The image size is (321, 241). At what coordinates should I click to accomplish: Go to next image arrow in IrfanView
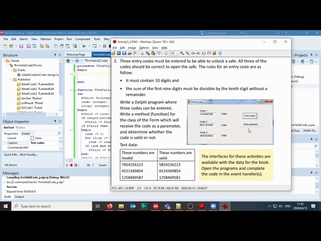pyautogui.click(x=198, y=53)
